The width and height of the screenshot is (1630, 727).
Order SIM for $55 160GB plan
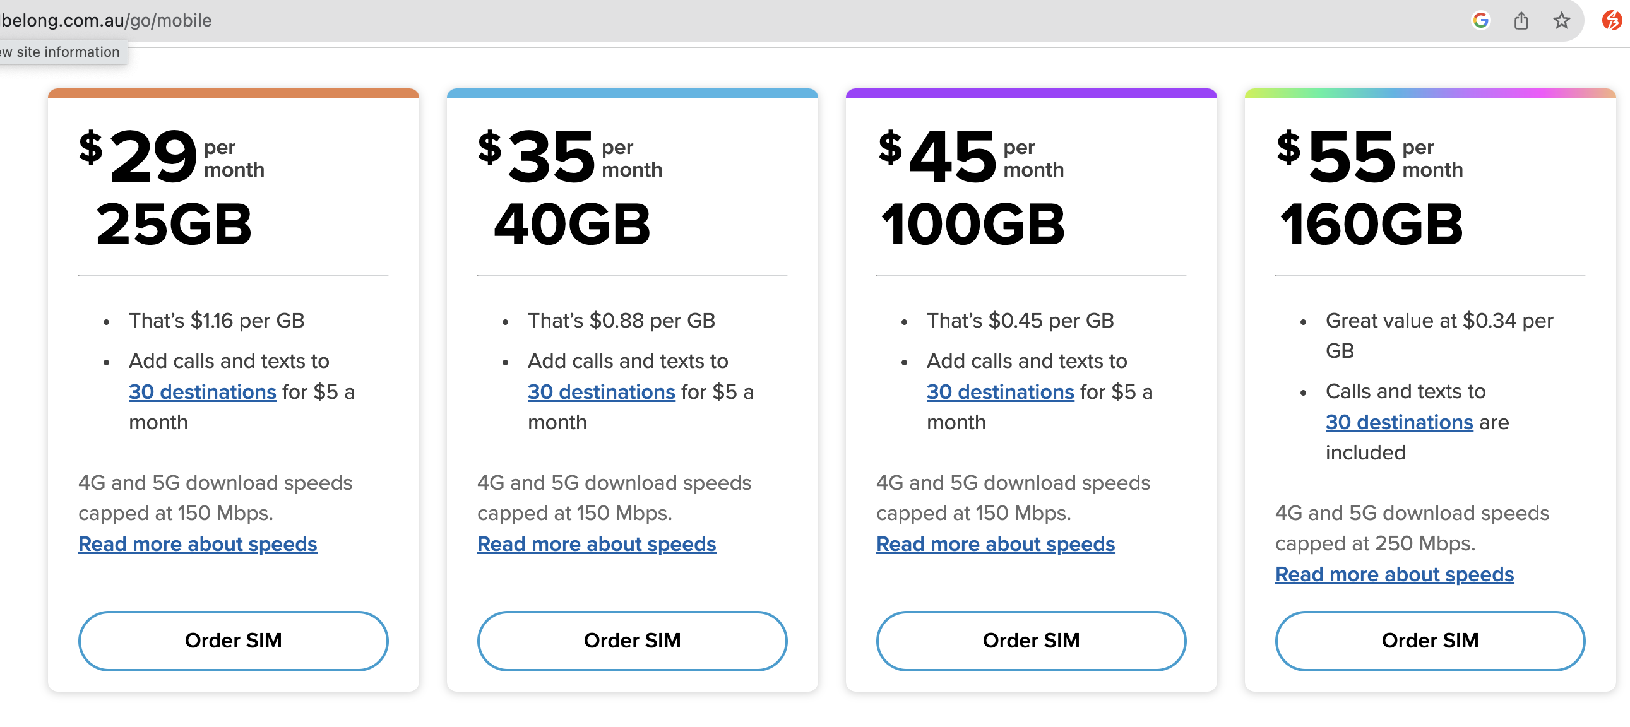pos(1429,640)
